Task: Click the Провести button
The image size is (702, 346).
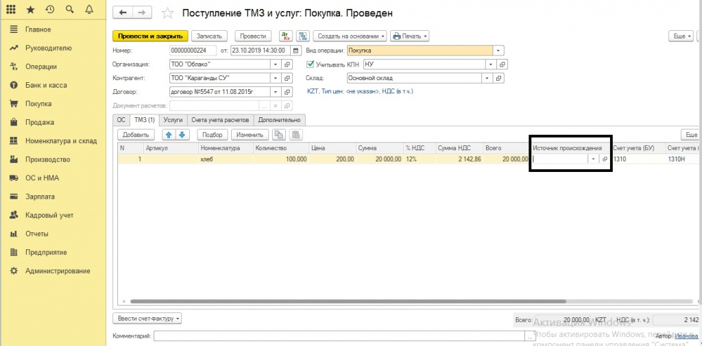Action: 253,36
